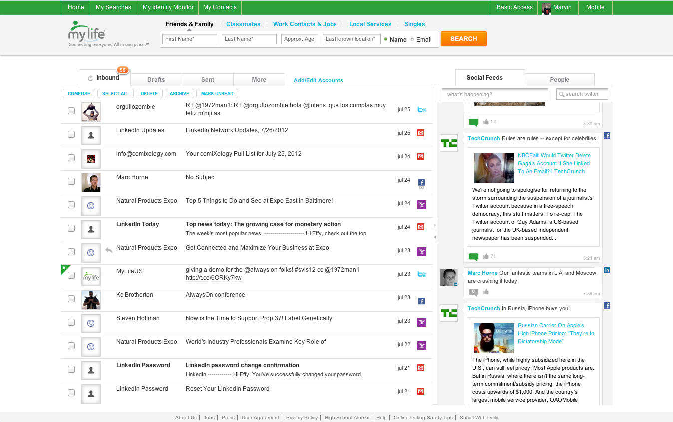
Task: Open My Identity Monitor in the top menu
Action: (168, 7)
